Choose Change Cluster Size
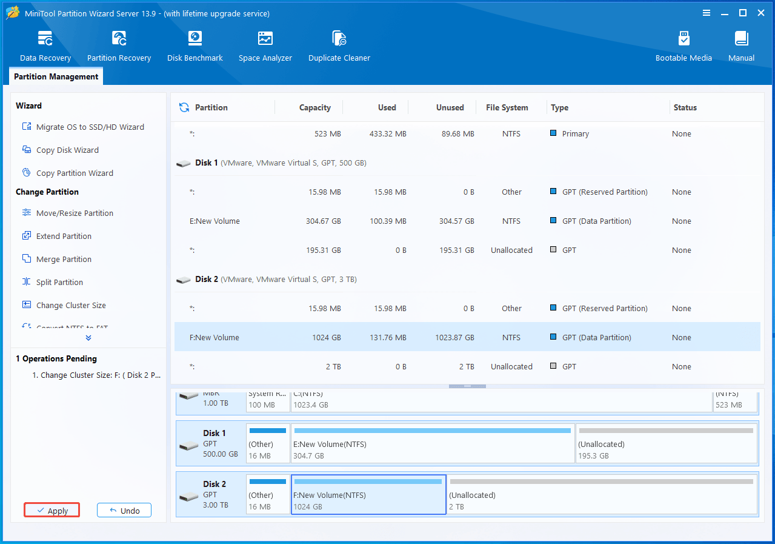The height and width of the screenshot is (544, 775). tap(64, 305)
